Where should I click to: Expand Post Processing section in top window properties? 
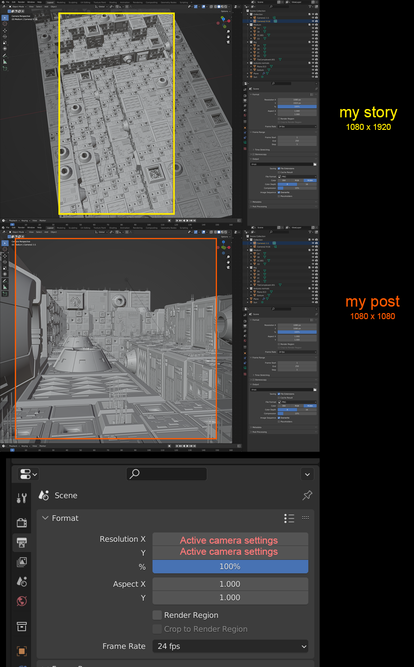(259, 206)
